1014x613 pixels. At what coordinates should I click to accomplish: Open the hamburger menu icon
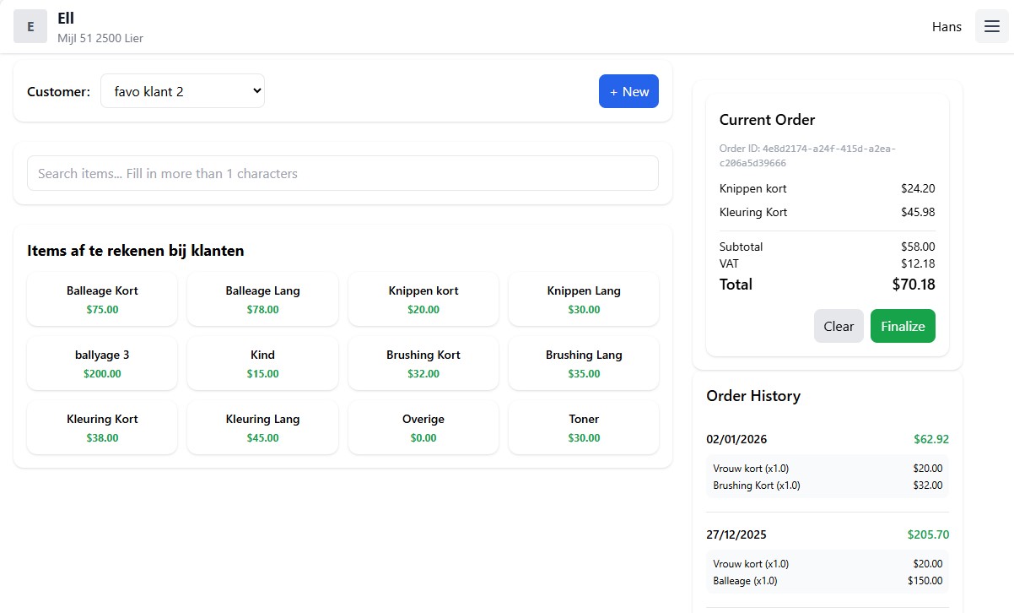991,26
